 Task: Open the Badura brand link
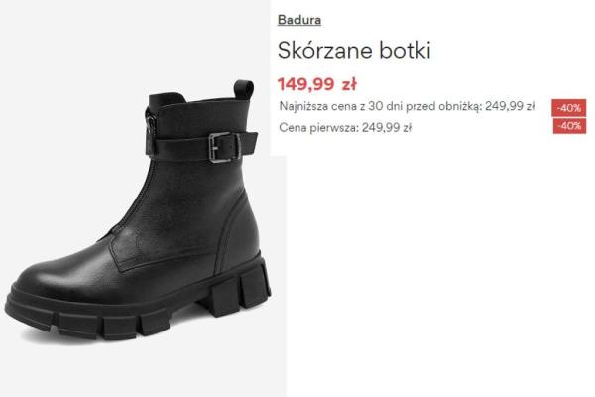[x=299, y=20]
